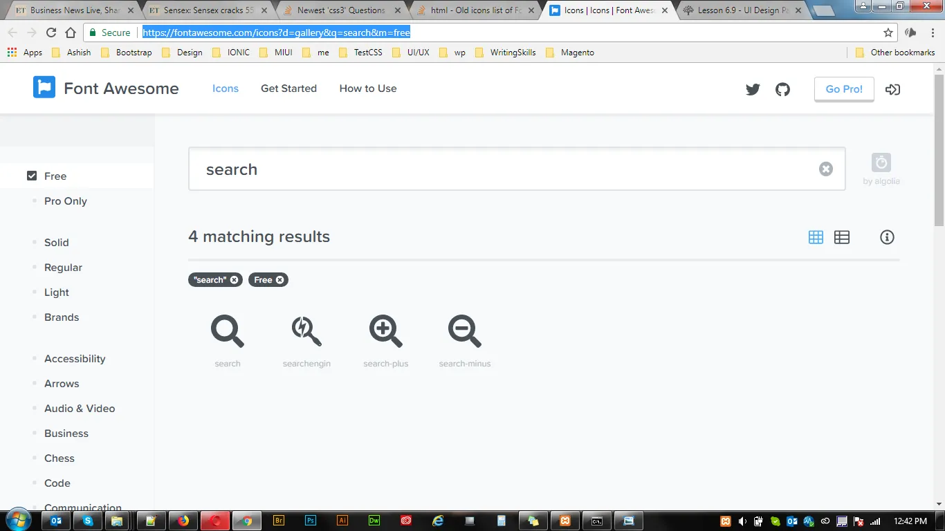Image resolution: width=945 pixels, height=531 pixels.
Task: Clear the search box text
Action: click(826, 169)
